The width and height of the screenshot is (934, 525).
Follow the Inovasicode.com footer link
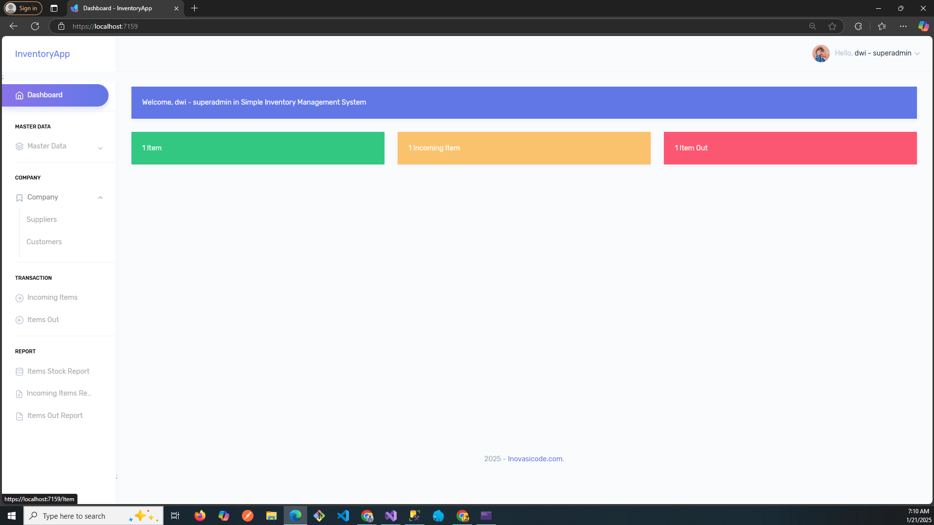tap(535, 459)
